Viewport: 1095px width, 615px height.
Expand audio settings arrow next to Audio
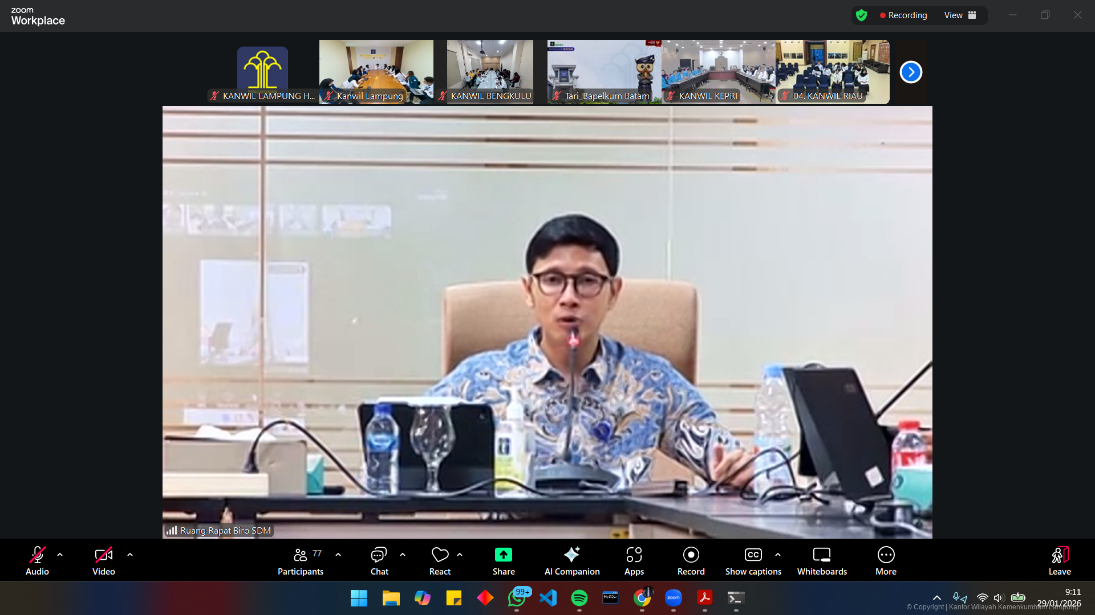pos(60,554)
